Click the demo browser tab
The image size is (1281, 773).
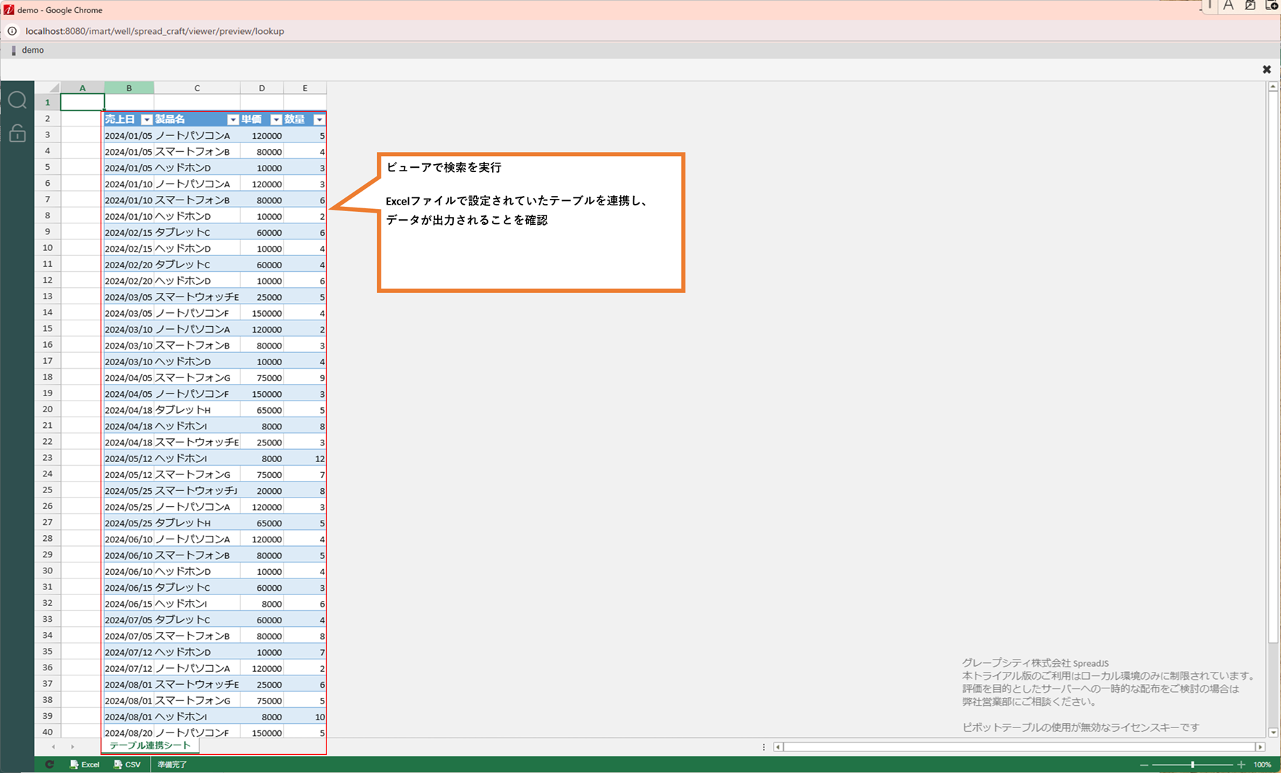click(33, 50)
